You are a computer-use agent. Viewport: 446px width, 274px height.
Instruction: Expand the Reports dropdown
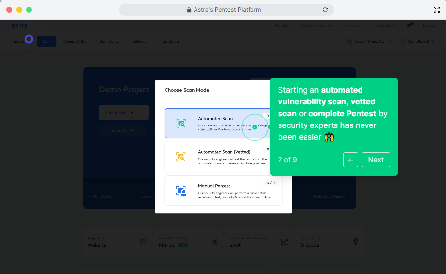123,130
